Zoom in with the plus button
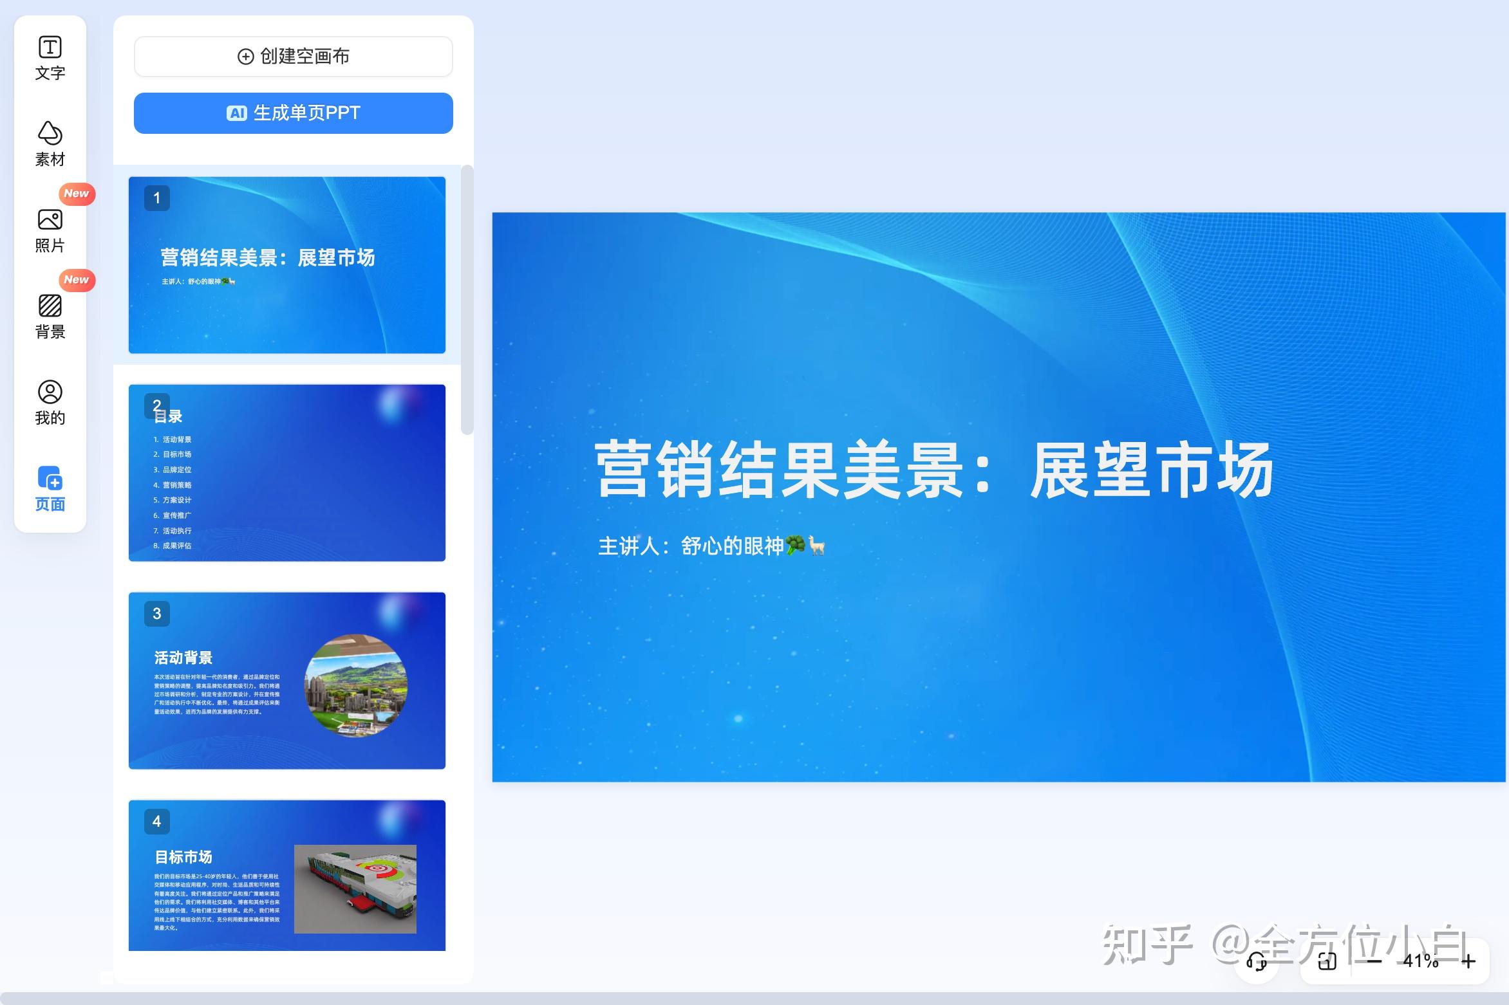1509x1005 pixels. pyautogui.click(x=1468, y=961)
